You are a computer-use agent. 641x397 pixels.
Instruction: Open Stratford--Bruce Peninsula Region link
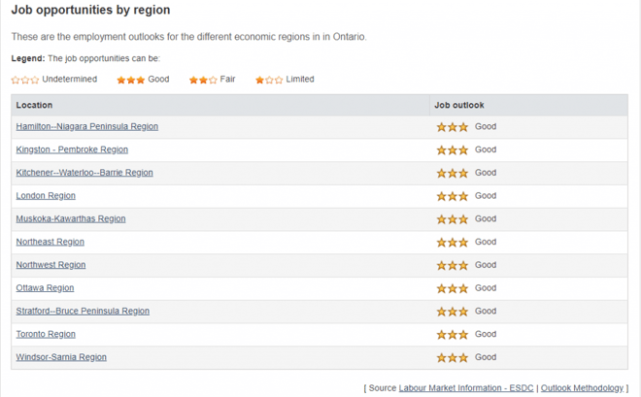pyautogui.click(x=83, y=312)
